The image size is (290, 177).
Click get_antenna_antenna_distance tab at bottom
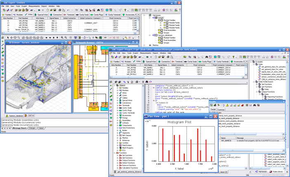click(128, 172)
